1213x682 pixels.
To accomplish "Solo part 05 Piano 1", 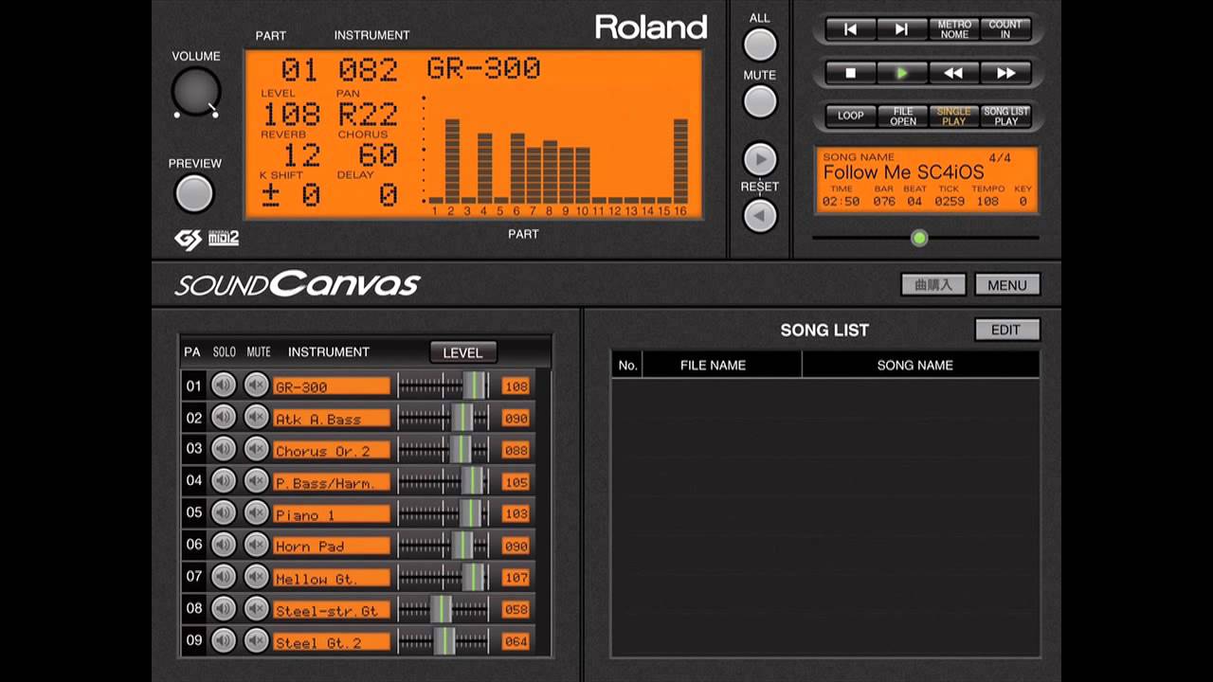I will click(x=224, y=513).
